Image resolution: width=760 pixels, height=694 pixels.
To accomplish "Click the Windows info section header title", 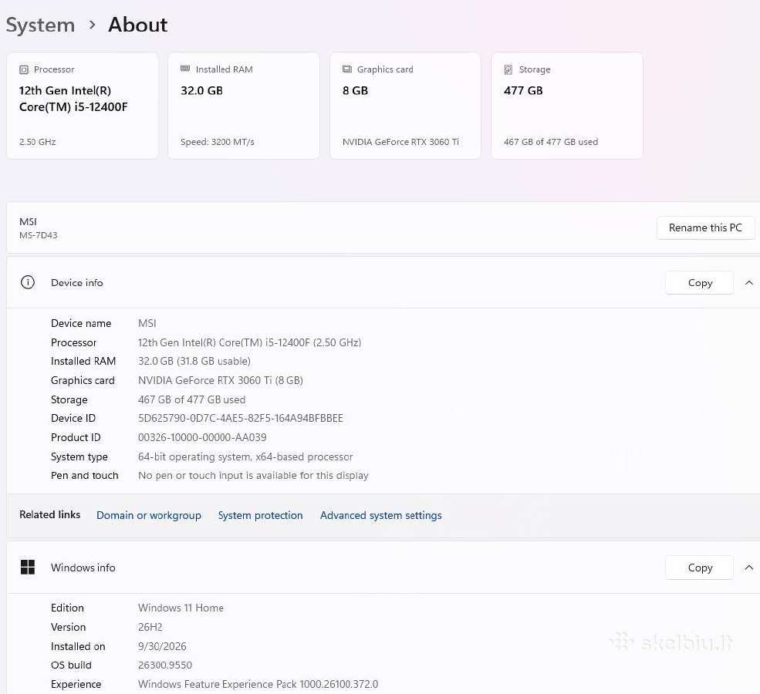I will point(83,568).
